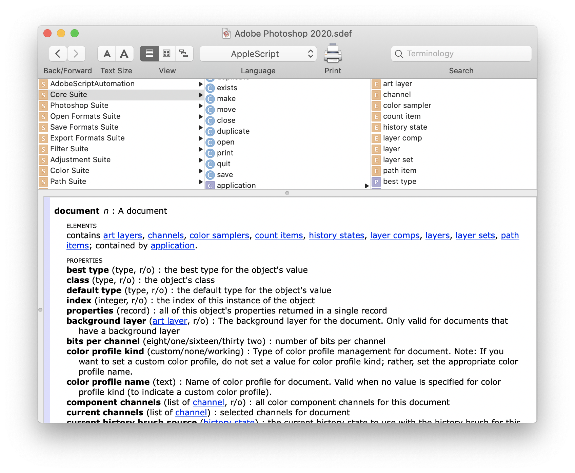Click command icon next to duplicate

(211, 132)
